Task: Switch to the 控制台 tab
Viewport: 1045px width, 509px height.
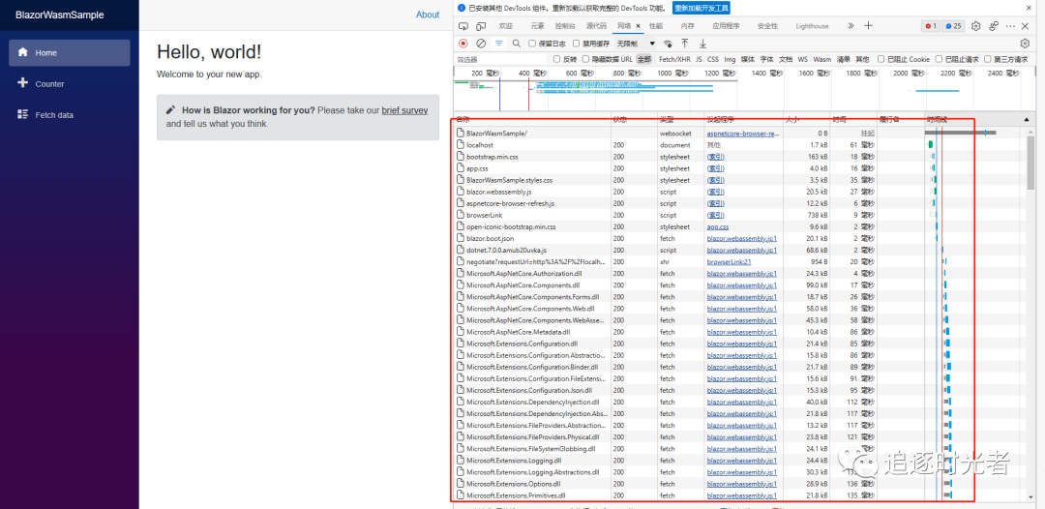Action: pos(565,26)
